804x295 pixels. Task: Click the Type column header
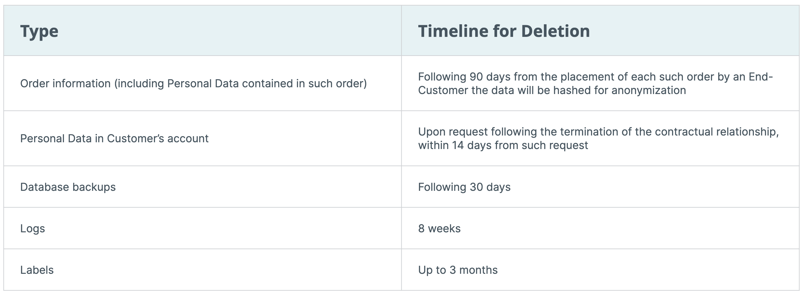click(202, 30)
